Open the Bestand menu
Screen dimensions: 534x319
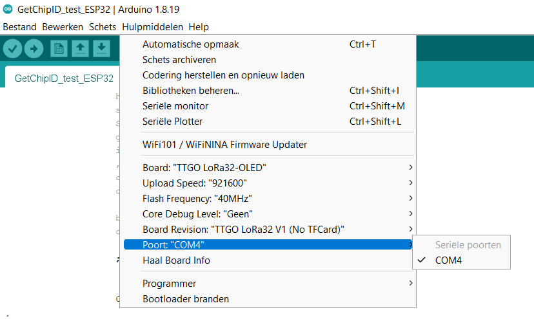click(x=19, y=27)
